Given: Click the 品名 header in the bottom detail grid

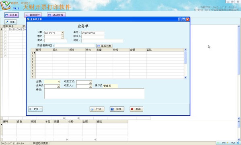Looking at the screenshot, I should 23,121.
